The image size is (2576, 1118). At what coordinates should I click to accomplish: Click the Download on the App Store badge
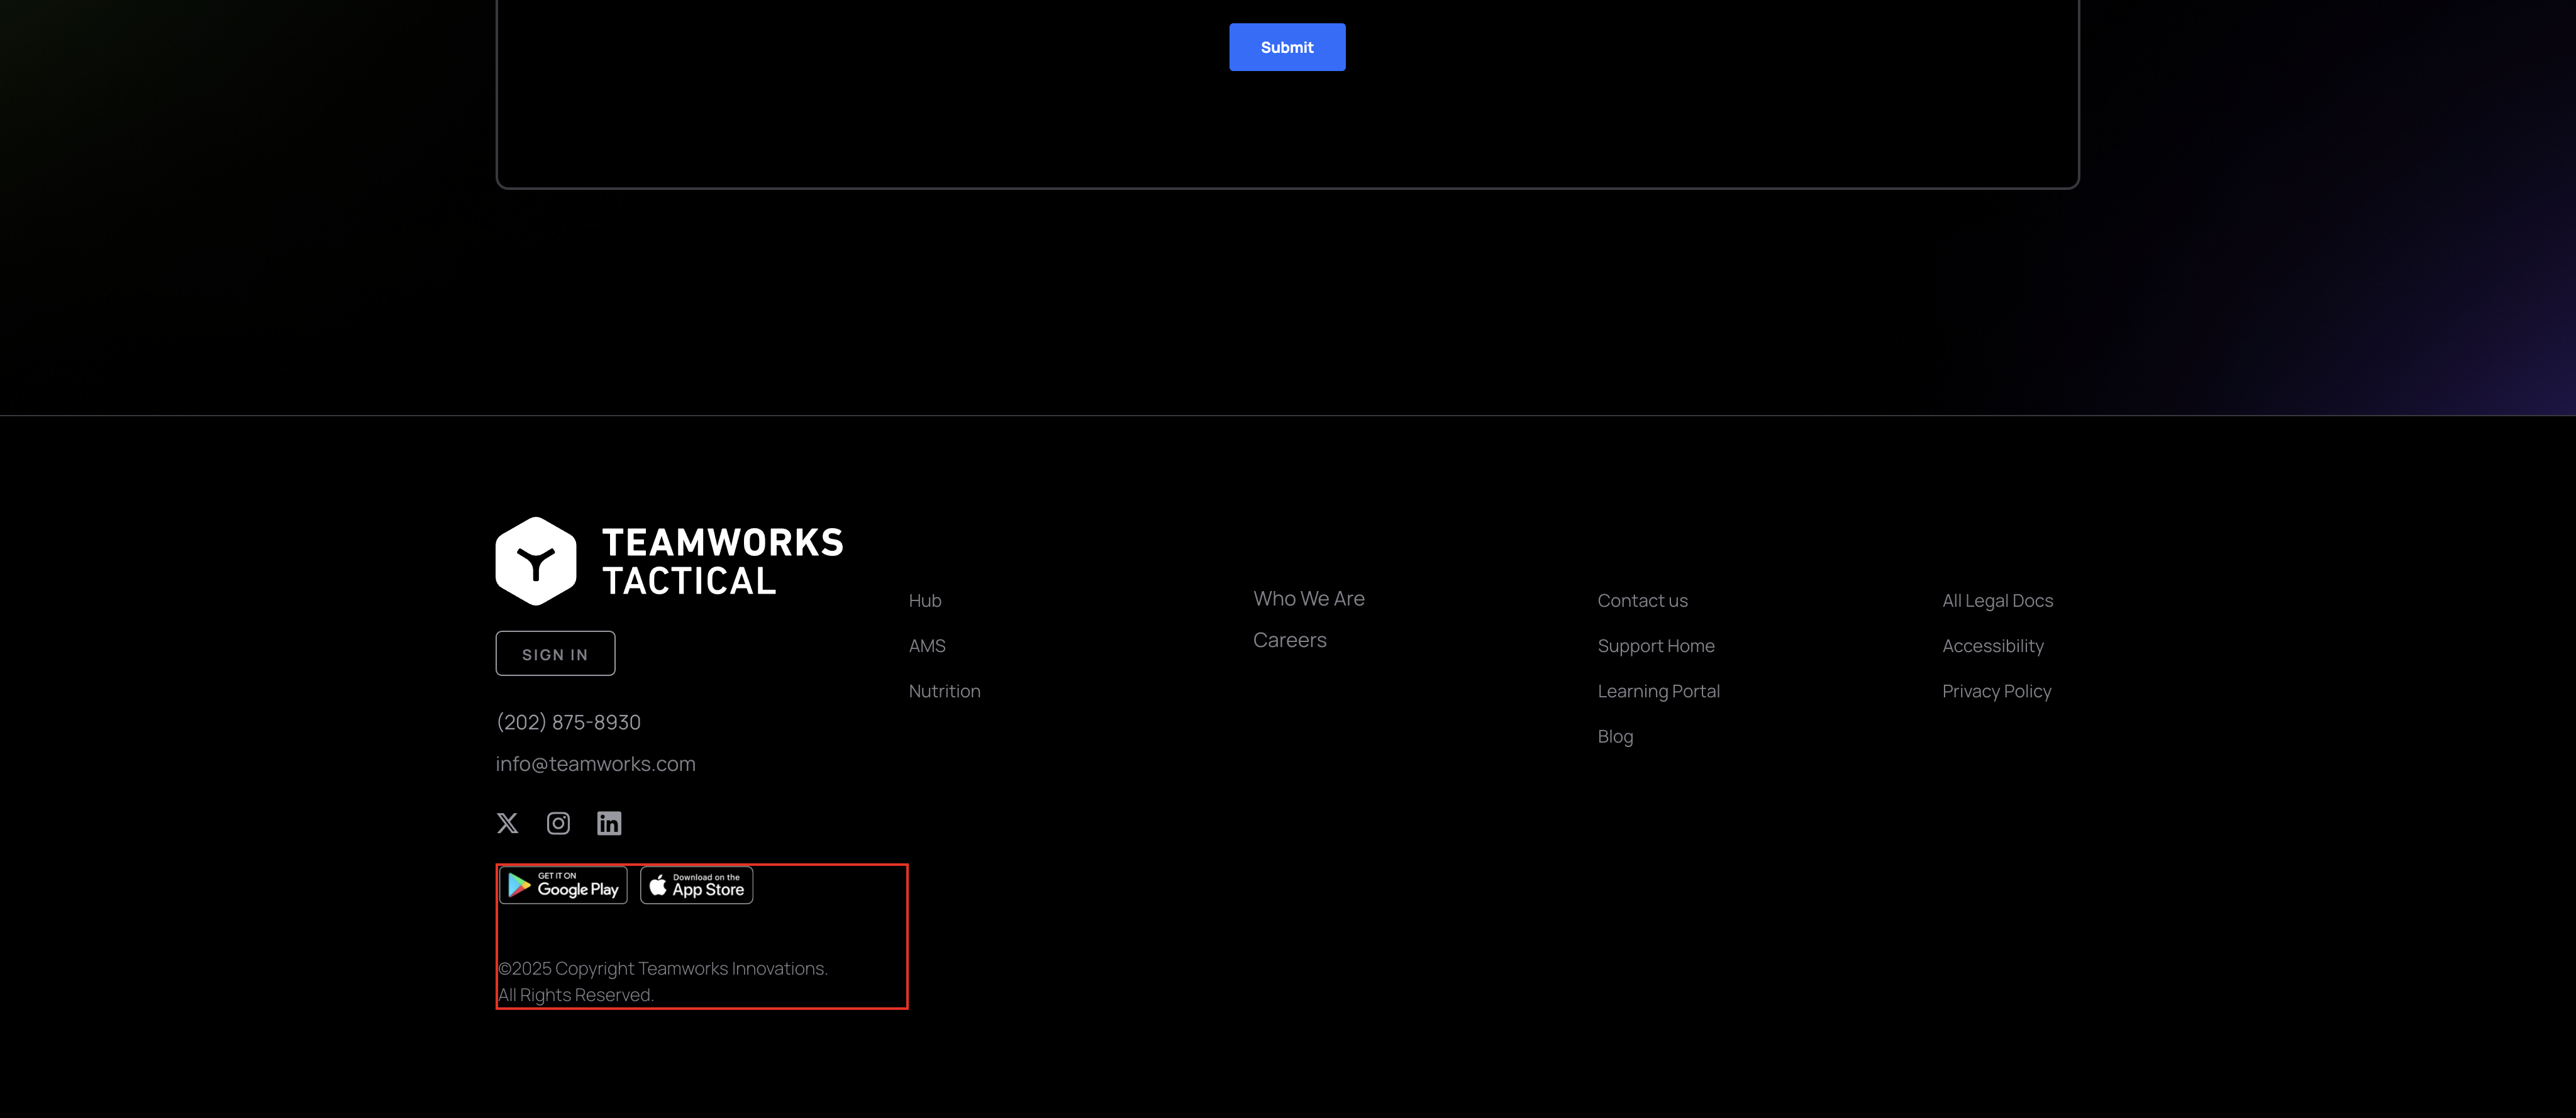click(697, 885)
